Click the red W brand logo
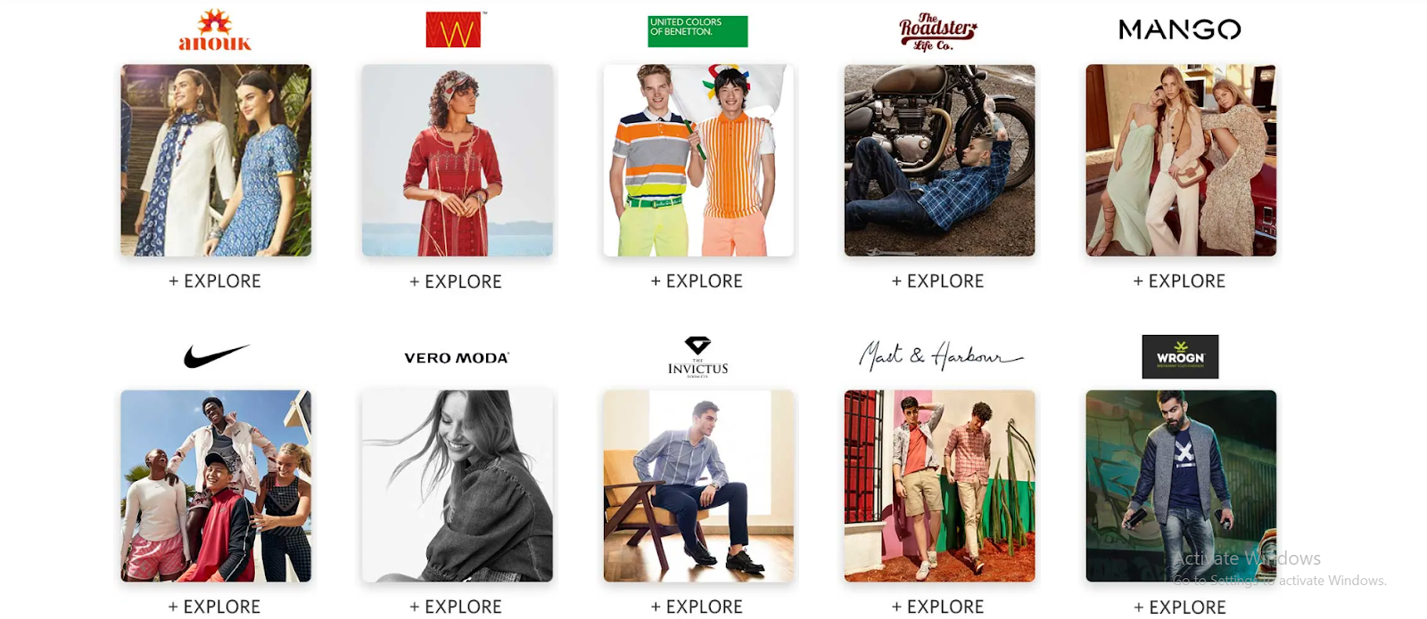Screen dimensions: 1427x619 [454, 30]
